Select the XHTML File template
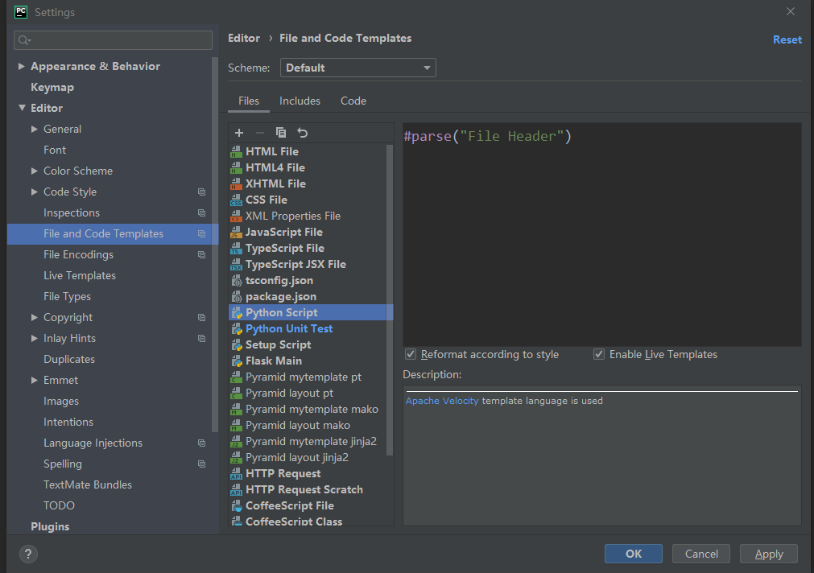 coord(311,183)
